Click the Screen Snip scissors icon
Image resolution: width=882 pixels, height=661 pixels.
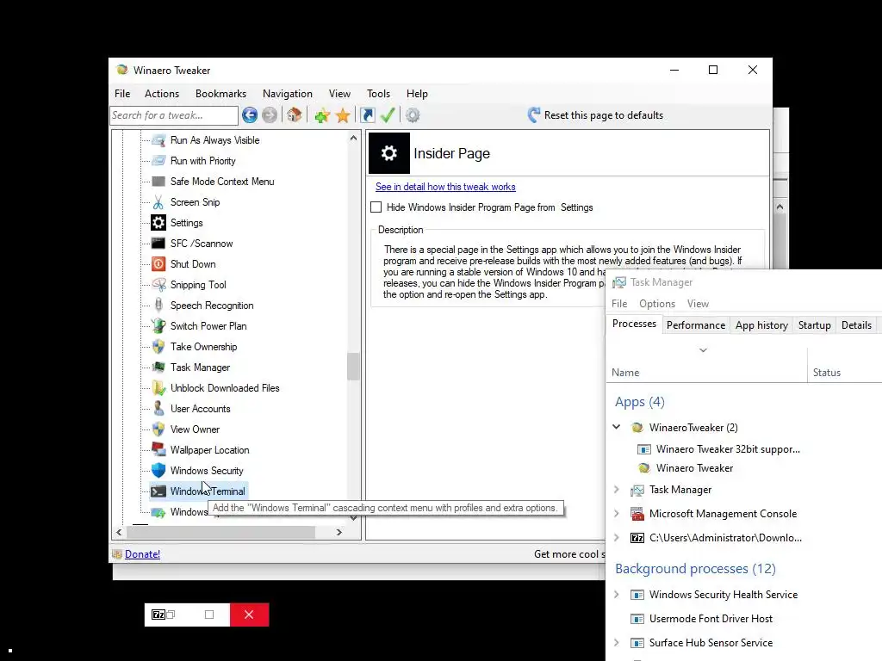click(158, 202)
